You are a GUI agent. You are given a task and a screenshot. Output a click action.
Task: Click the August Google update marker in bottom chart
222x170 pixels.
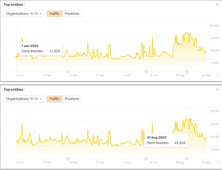point(187,158)
